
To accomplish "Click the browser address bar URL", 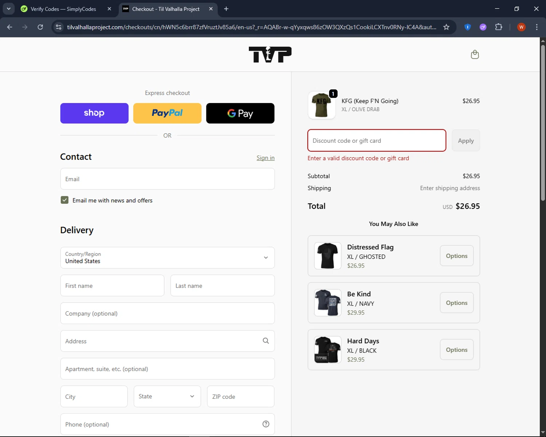I will pos(252,27).
